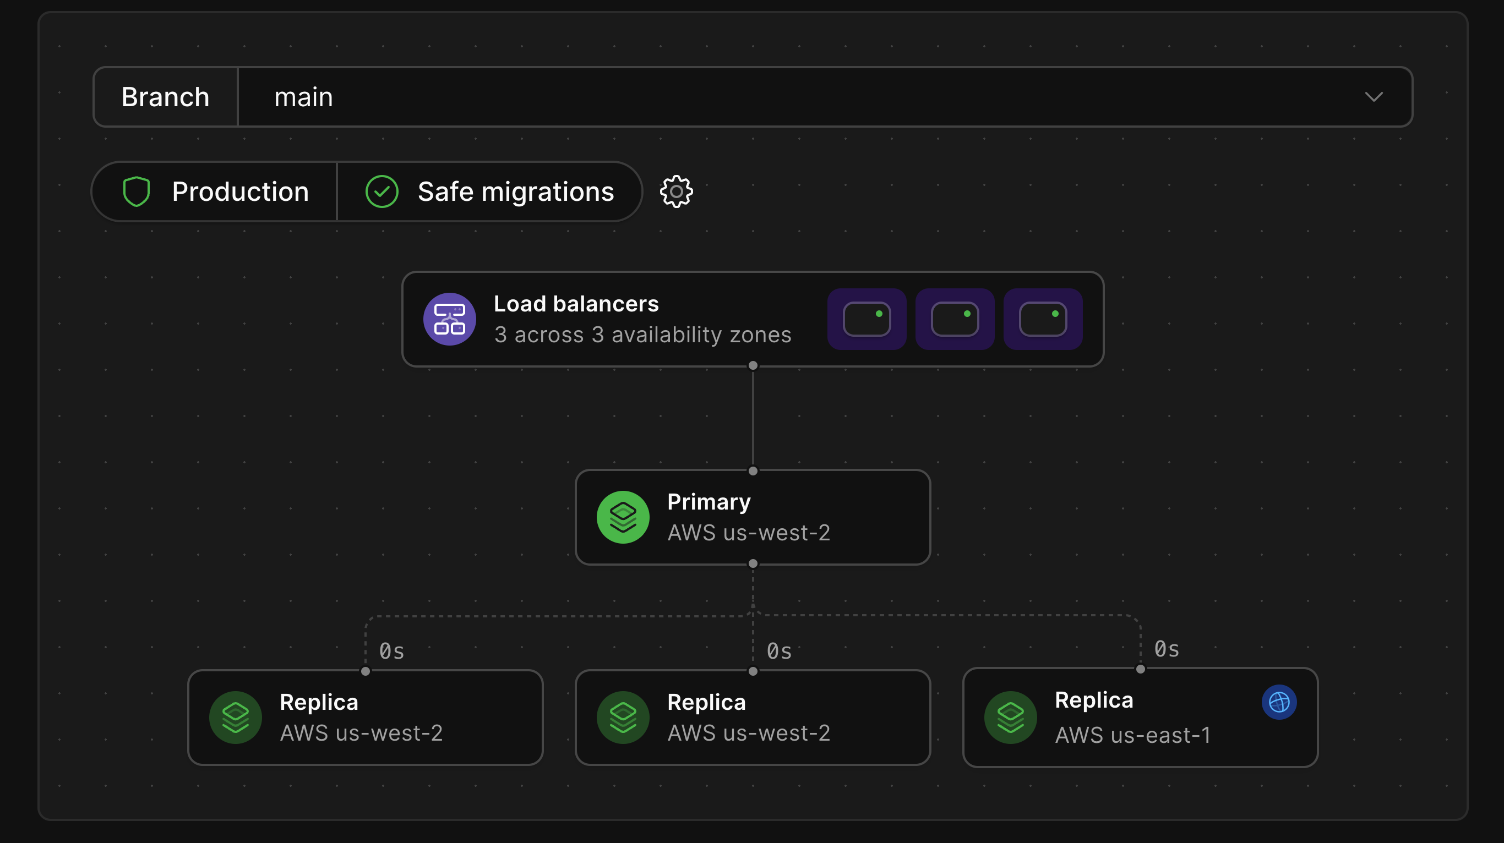Click the chevron next to main branch
Viewport: 1504px width, 843px height.
(x=1374, y=96)
